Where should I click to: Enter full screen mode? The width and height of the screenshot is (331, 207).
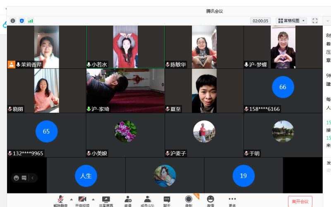click(x=315, y=21)
